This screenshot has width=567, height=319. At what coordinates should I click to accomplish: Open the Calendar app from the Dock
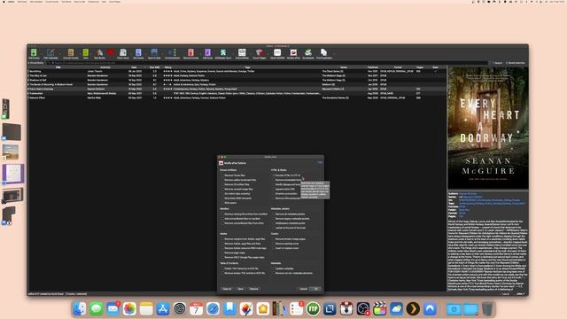(x=196, y=309)
